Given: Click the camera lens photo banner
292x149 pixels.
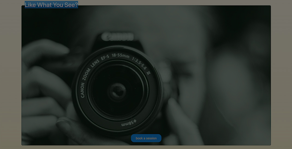Looking at the screenshot, I should (146, 75).
